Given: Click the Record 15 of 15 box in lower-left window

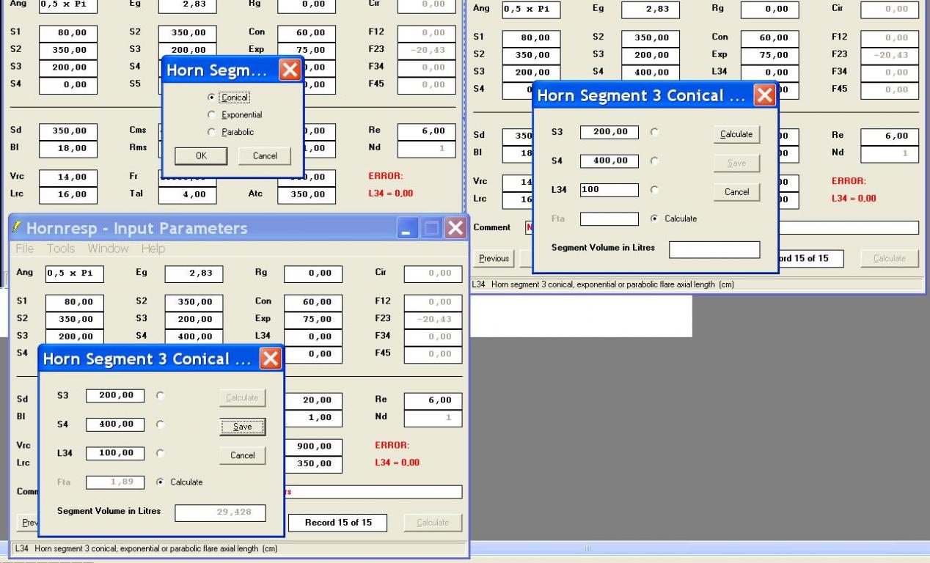Looking at the screenshot, I should point(338,523).
